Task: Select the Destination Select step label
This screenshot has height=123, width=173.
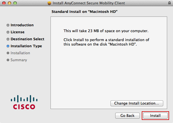Action: 27,39
